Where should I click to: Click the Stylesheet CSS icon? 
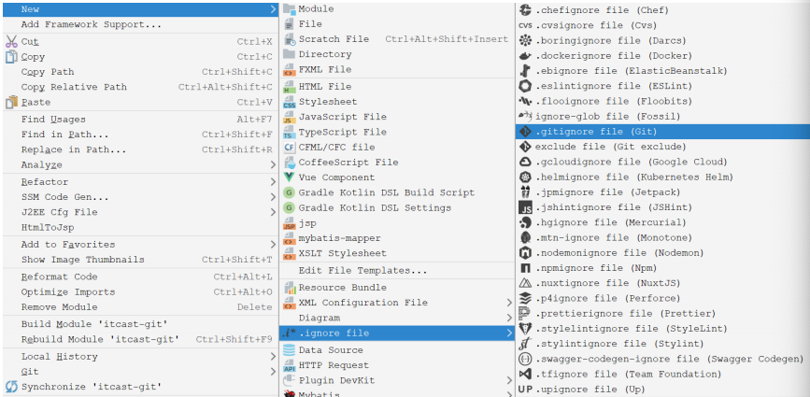[x=290, y=102]
